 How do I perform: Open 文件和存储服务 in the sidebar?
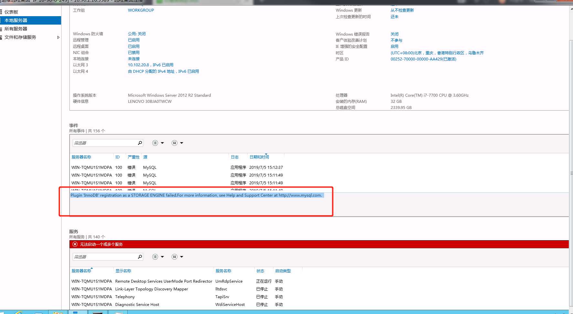[x=20, y=37]
